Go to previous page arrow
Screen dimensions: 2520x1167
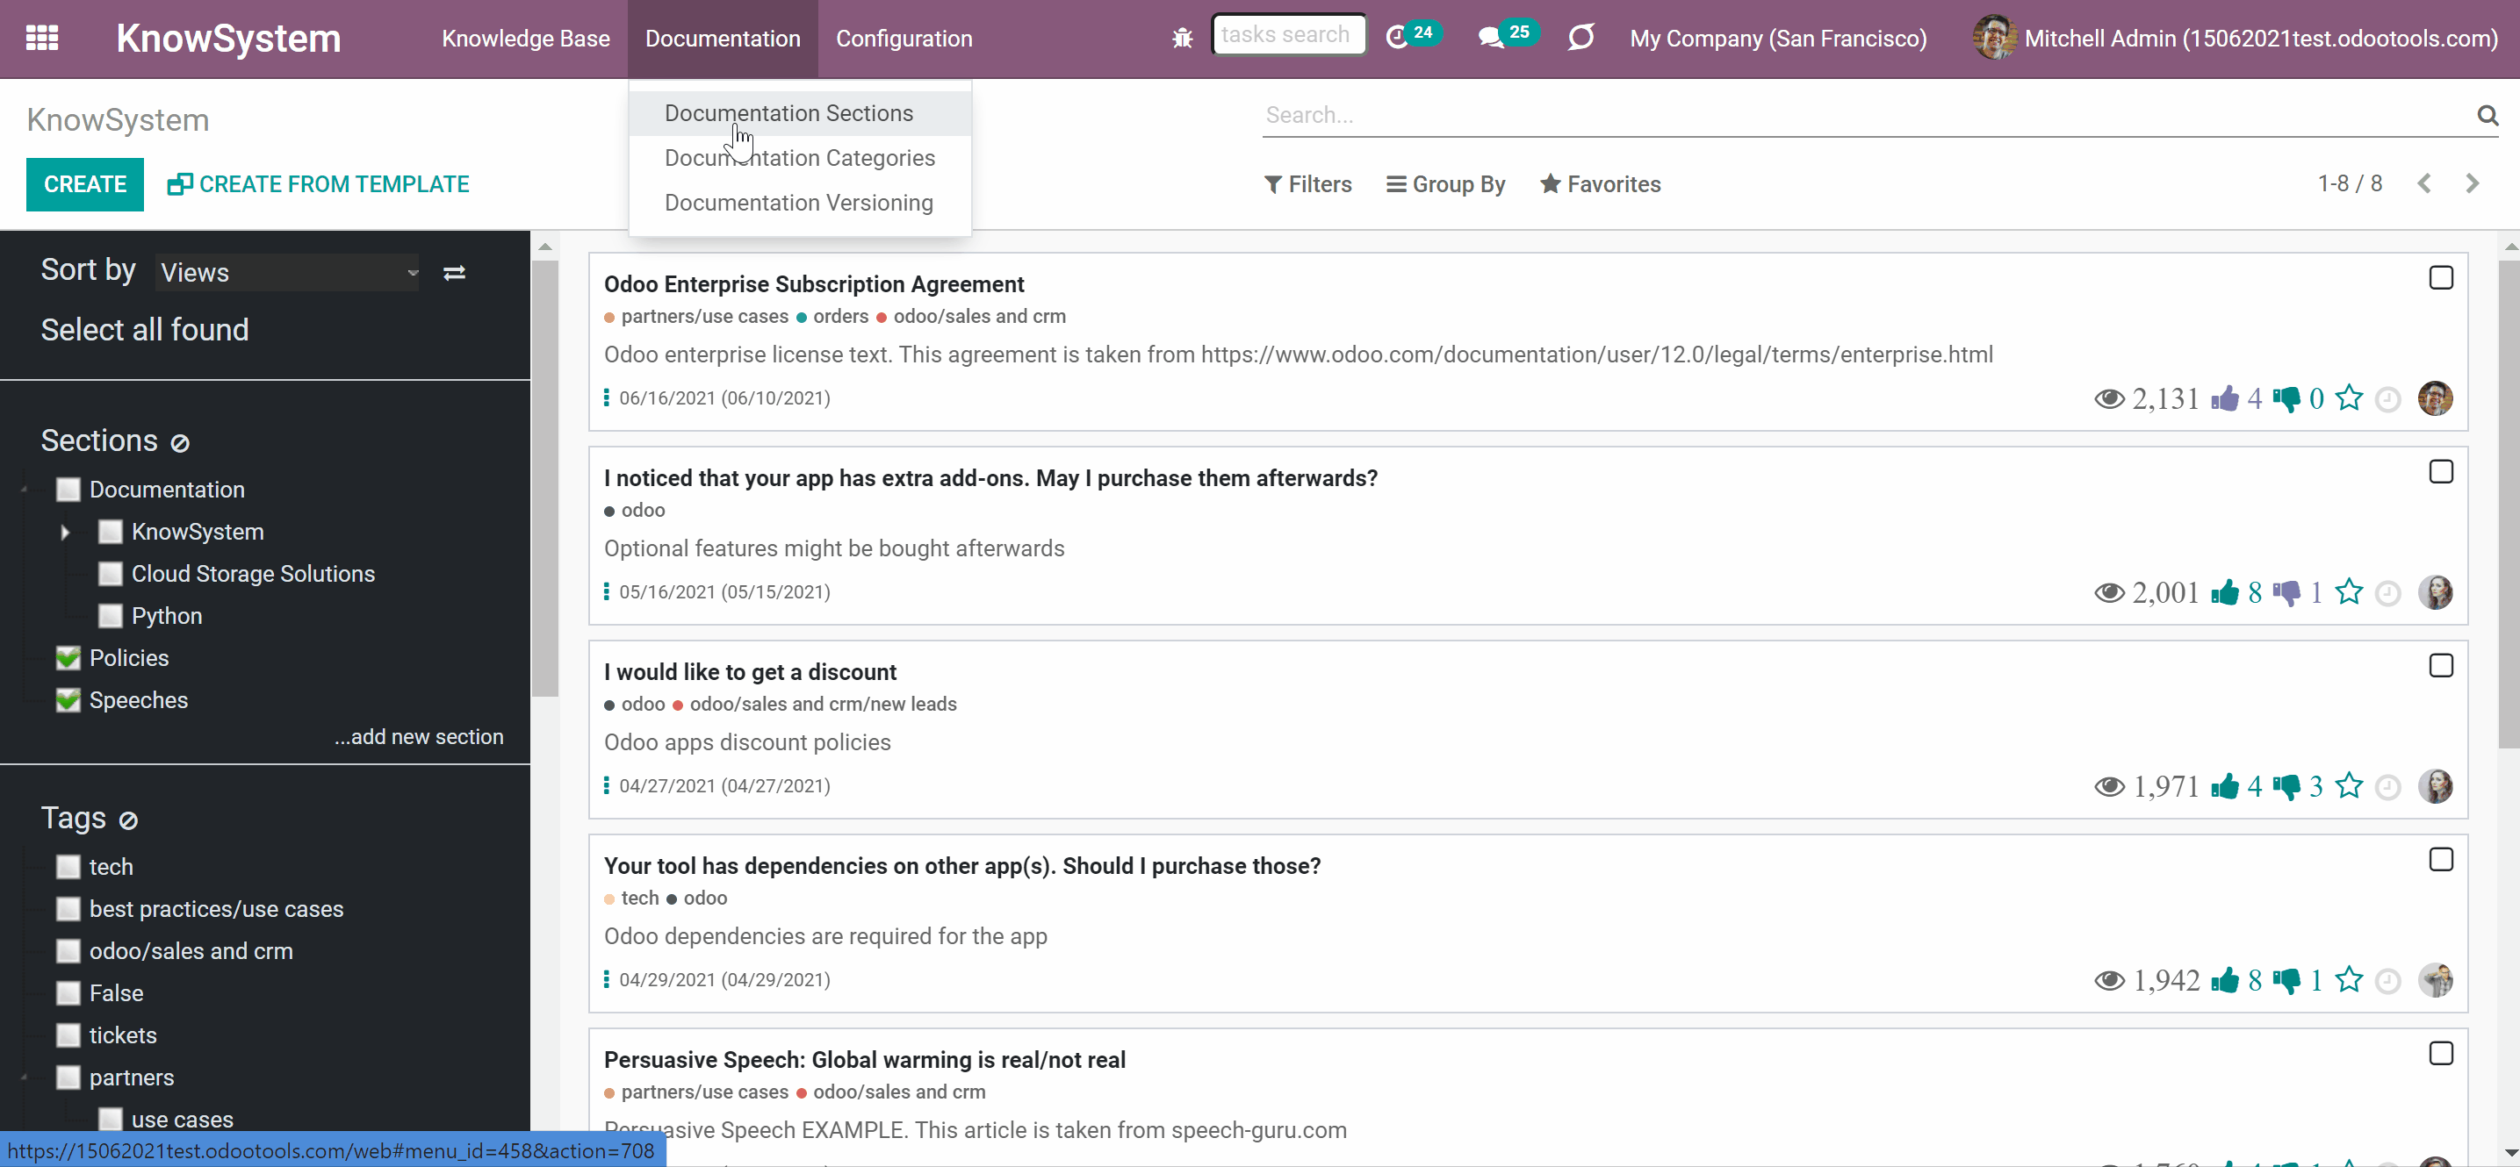2424,183
